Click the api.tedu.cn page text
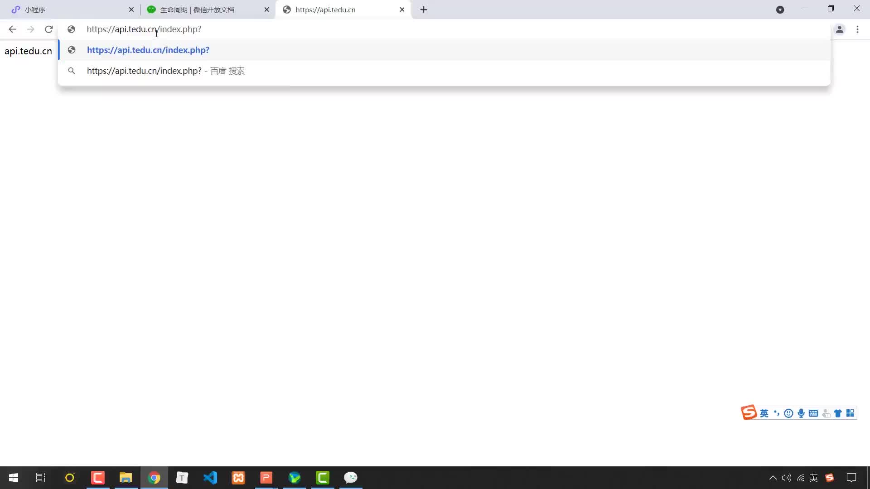Screen dimensions: 870x489 [x=28, y=51]
